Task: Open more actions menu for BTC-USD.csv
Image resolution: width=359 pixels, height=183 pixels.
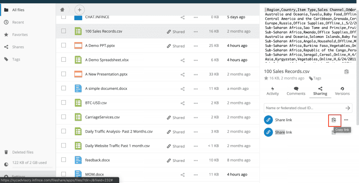Action: 196,103
